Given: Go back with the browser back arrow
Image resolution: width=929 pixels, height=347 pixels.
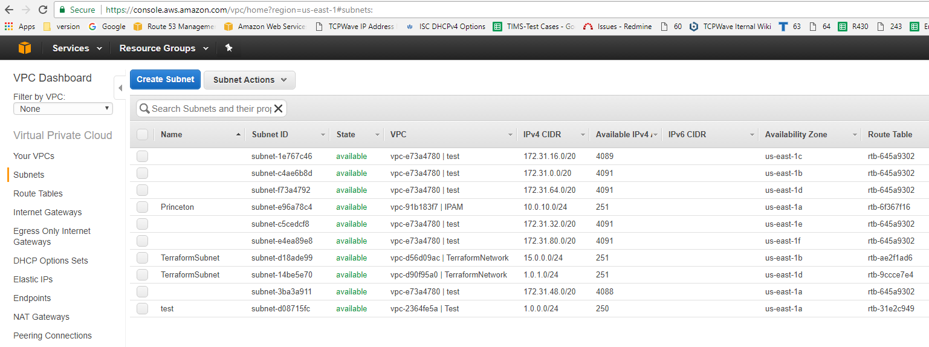Looking at the screenshot, I should click(8, 10).
